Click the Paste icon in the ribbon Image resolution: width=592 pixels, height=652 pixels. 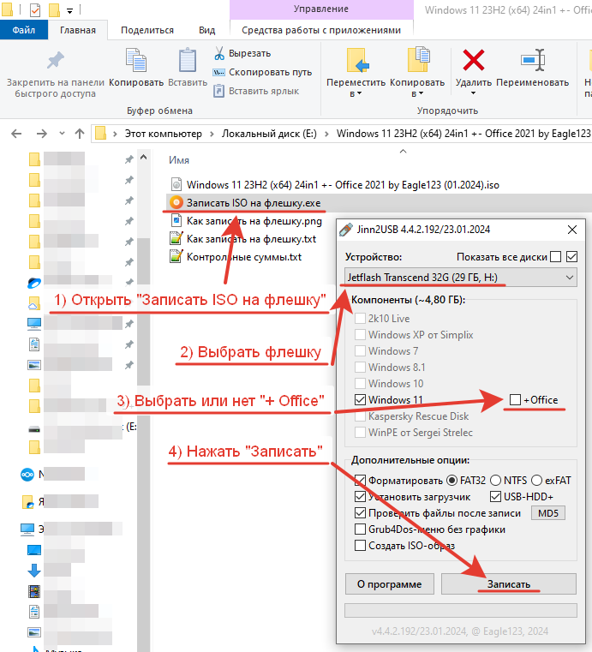click(x=187, y=62)
